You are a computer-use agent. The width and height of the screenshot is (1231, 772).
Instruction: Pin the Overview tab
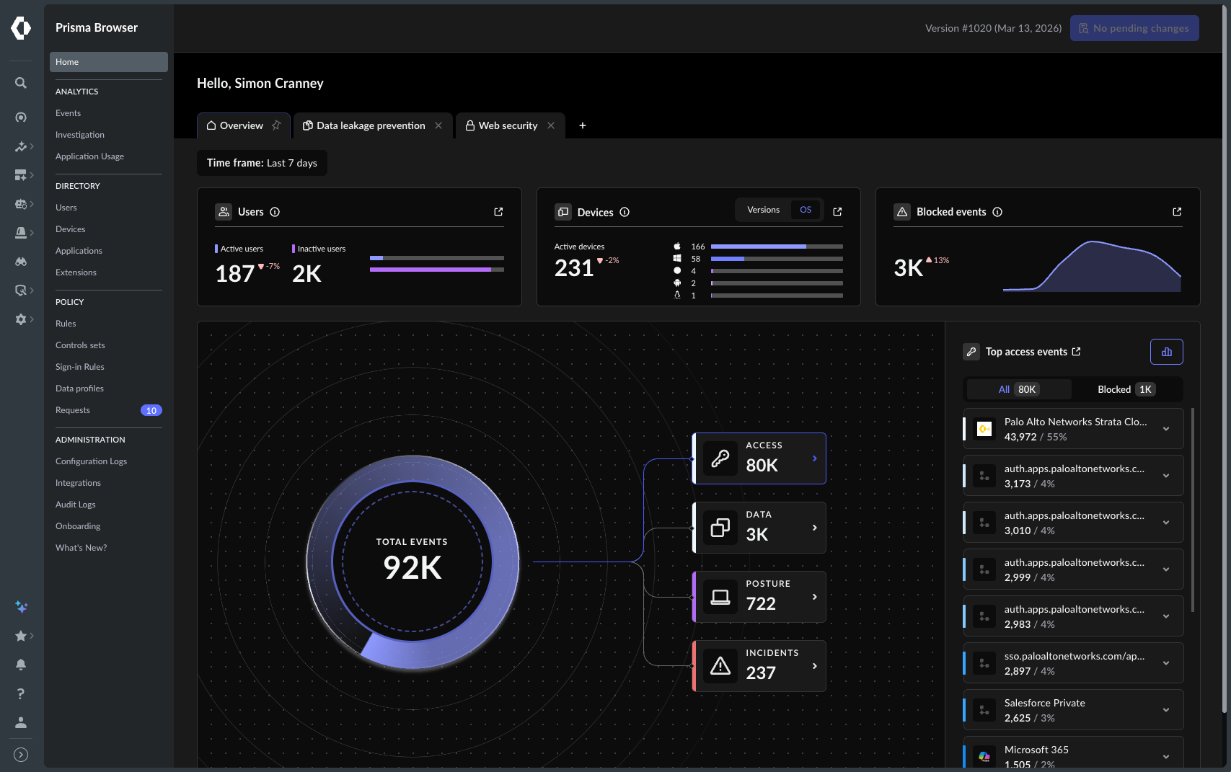[276, 125]
